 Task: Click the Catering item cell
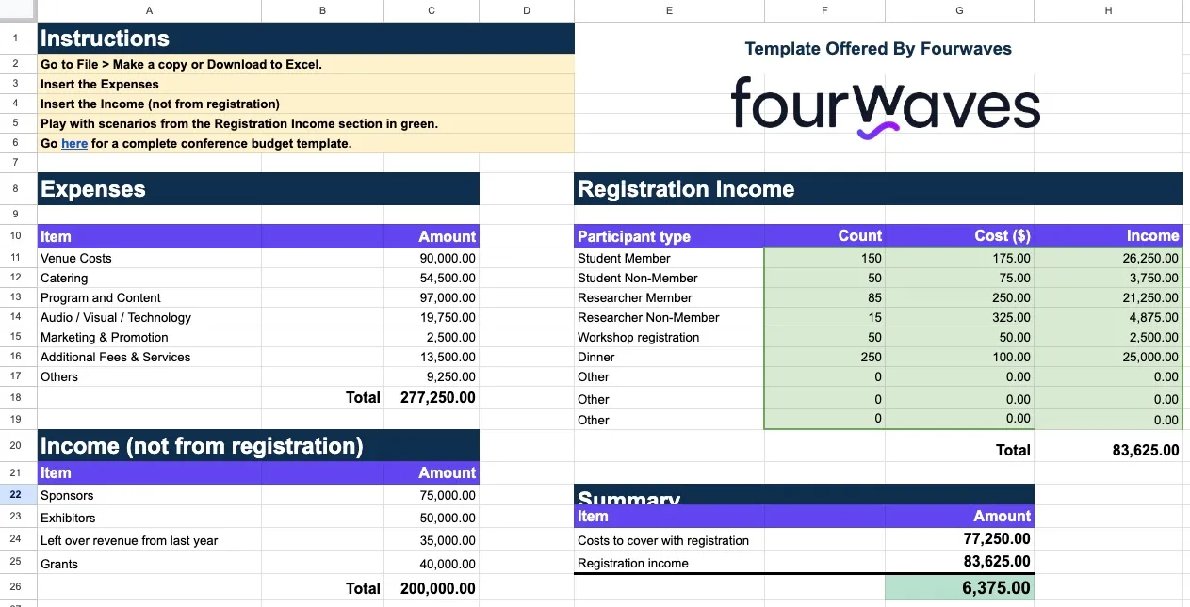[150, 278]
